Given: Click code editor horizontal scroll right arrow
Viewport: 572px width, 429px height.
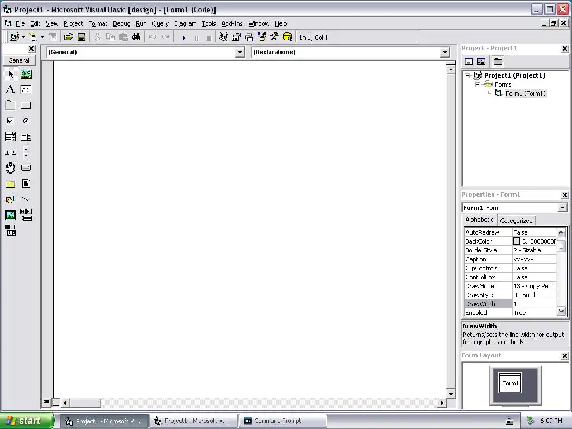Looking at the screenshot, I should click(442, 403).
